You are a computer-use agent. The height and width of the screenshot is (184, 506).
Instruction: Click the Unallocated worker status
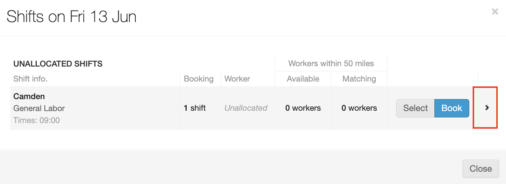(246, 108)
